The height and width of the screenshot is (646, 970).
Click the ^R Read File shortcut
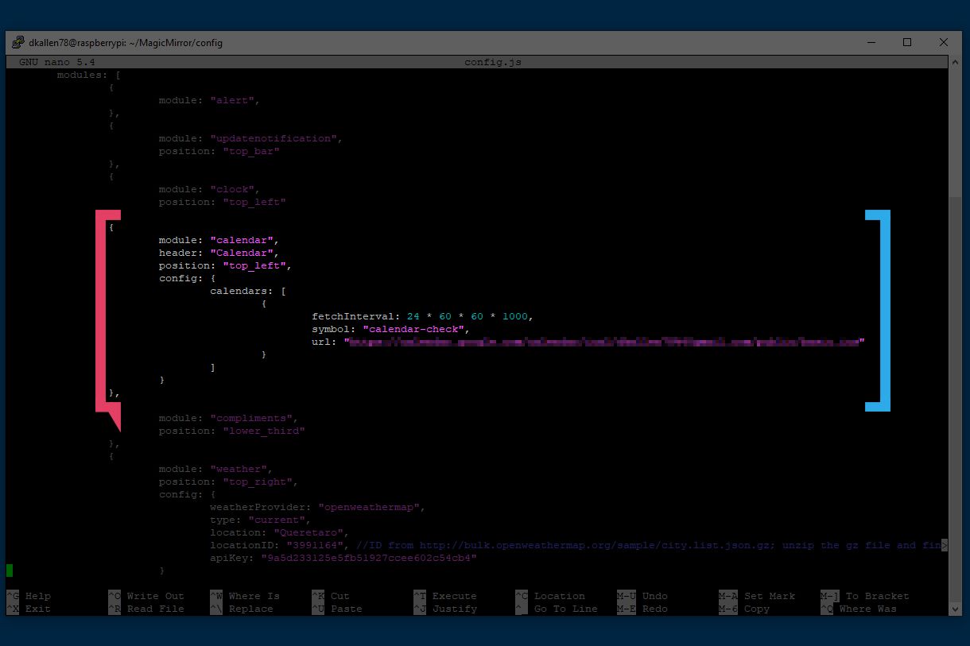[146, 609]
